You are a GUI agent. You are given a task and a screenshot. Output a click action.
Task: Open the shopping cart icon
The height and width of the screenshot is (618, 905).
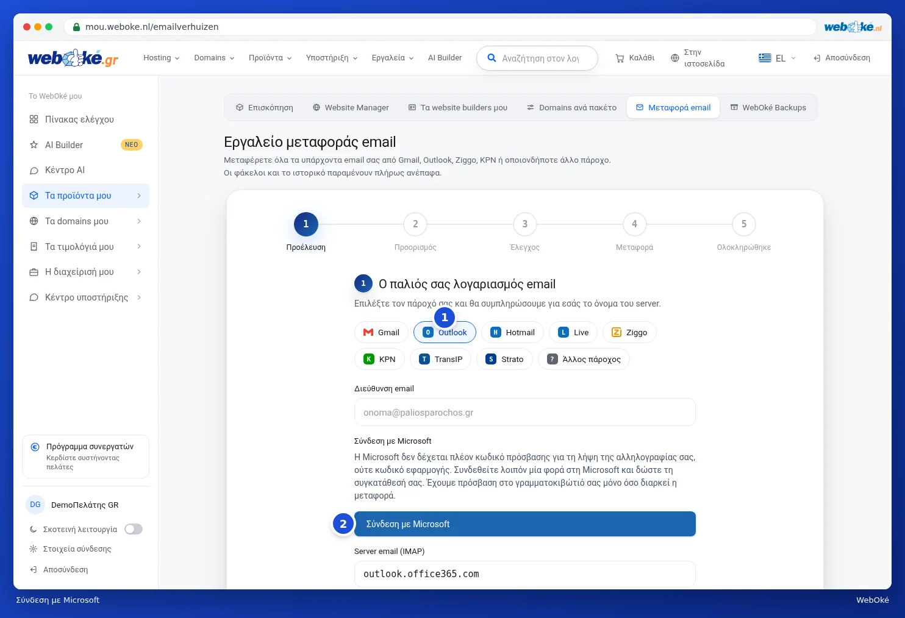point(620,58)
